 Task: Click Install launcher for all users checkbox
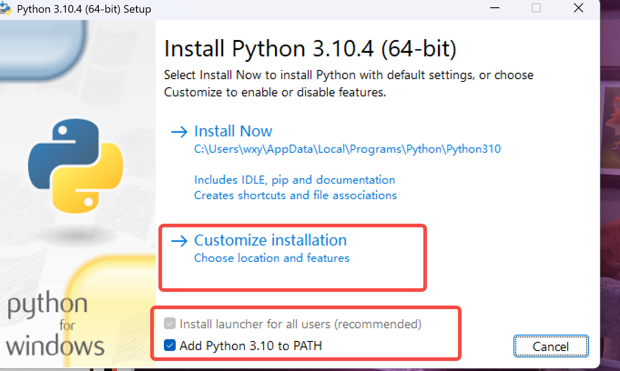tap(170, 324)
